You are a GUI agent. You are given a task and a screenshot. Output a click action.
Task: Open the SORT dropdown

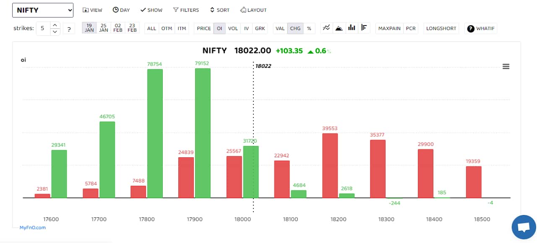click(x=219, y=10)
